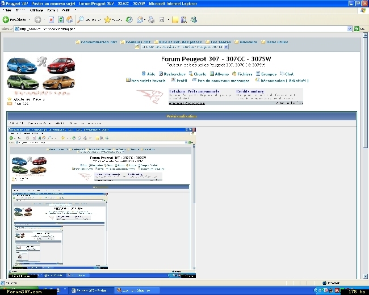Click the Chat forum link
The width and height of the screenshot is (369, 295).
point(289,74)
